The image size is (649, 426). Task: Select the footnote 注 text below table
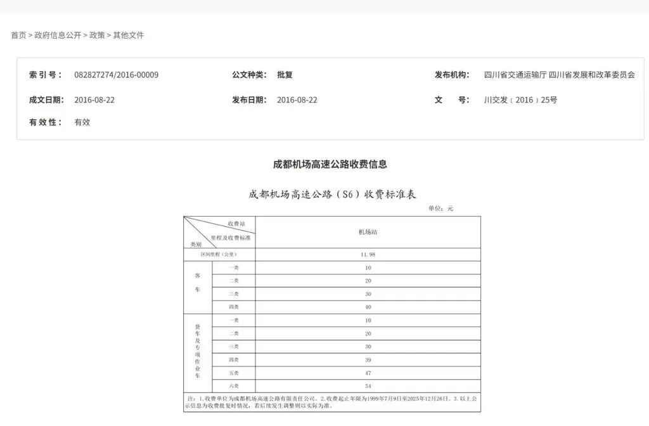(x=330, y=399)
